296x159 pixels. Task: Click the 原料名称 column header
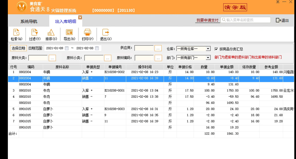(x=62, y=67)
